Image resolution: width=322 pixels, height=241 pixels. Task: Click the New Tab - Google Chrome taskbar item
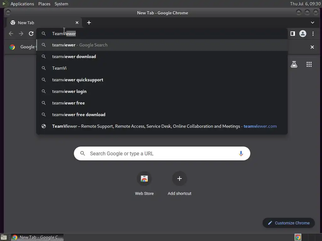[x=37, y=237]
